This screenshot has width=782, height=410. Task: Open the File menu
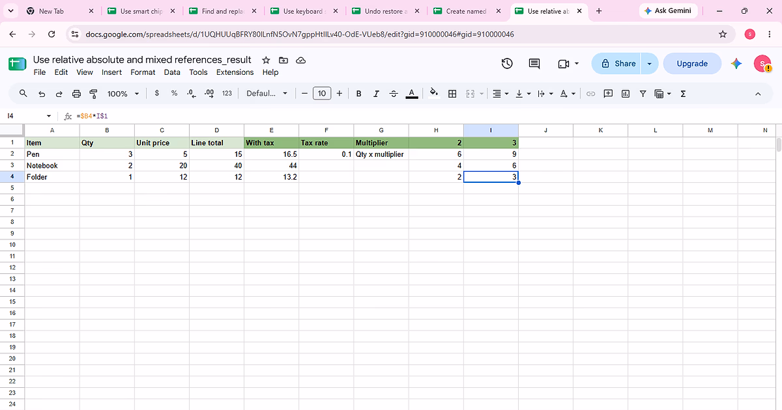[40, 72]
